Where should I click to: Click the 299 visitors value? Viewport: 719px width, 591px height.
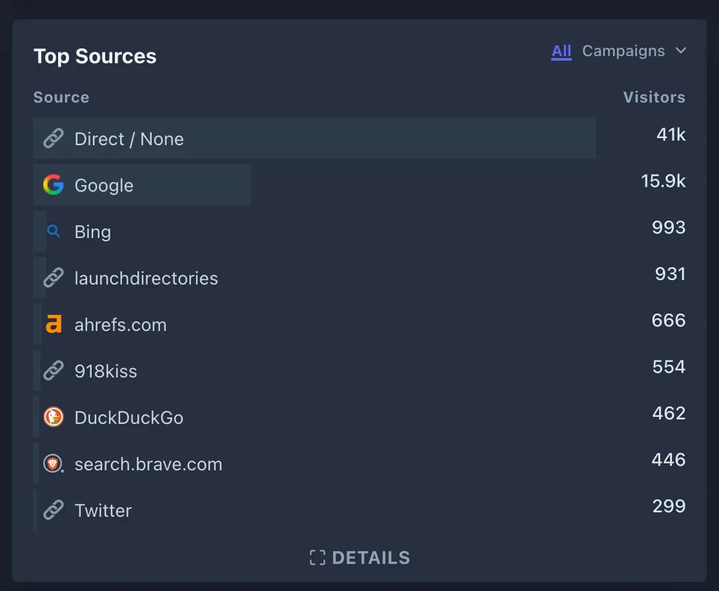click(669, 506)
